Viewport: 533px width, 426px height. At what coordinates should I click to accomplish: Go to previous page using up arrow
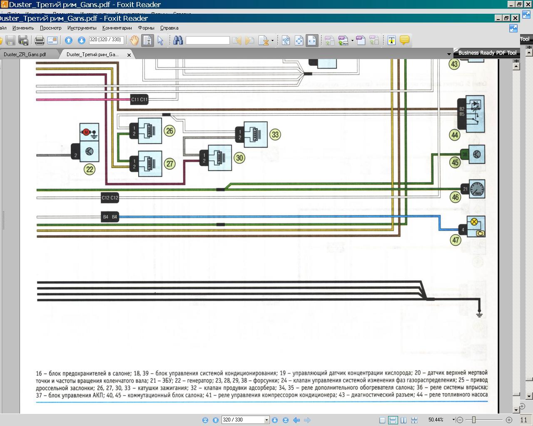69,40
